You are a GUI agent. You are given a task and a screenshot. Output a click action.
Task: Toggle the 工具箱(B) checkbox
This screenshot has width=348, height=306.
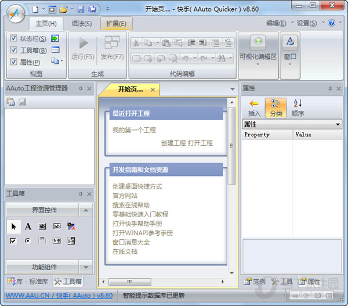[13, 50]
